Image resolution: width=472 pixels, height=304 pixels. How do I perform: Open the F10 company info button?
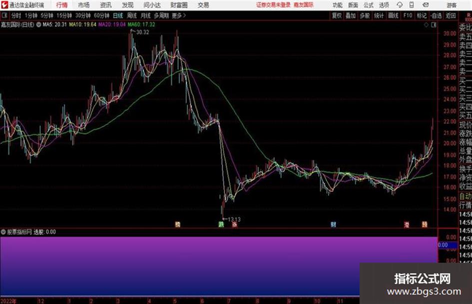click(x=408, y=15)
